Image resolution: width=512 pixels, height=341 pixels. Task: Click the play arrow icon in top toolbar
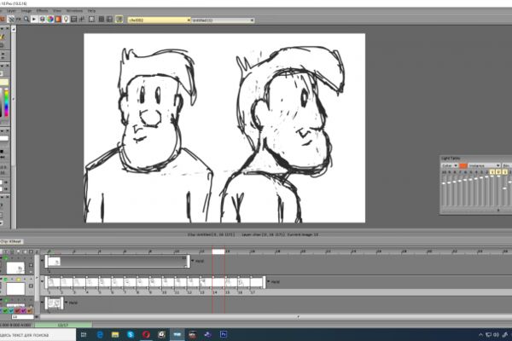(34, 20)
